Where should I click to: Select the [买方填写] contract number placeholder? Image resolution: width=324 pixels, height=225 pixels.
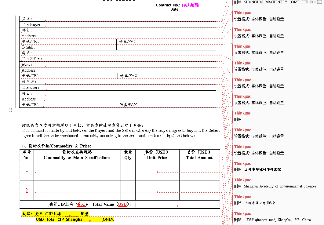click(x=191, y=5)
